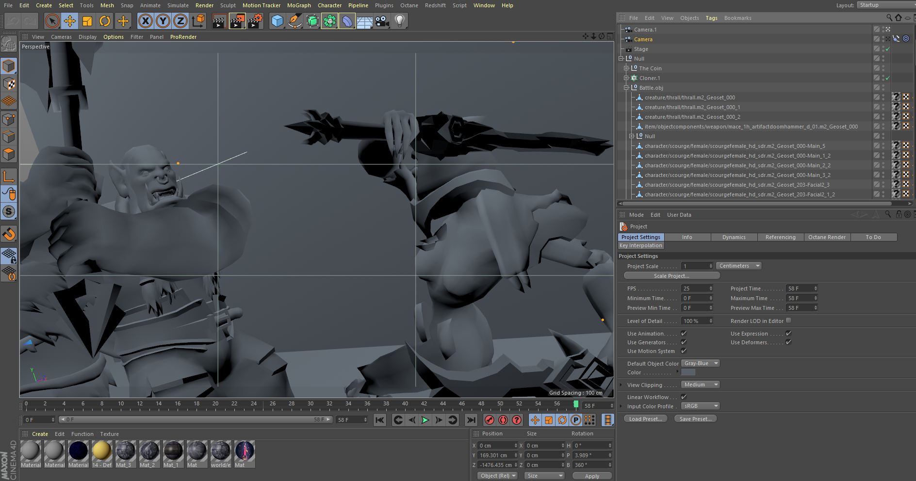This screenshot has width=916, height=481.
Task: Switch to Model mode
Action: pyautogui.click(x=9, y=66)
